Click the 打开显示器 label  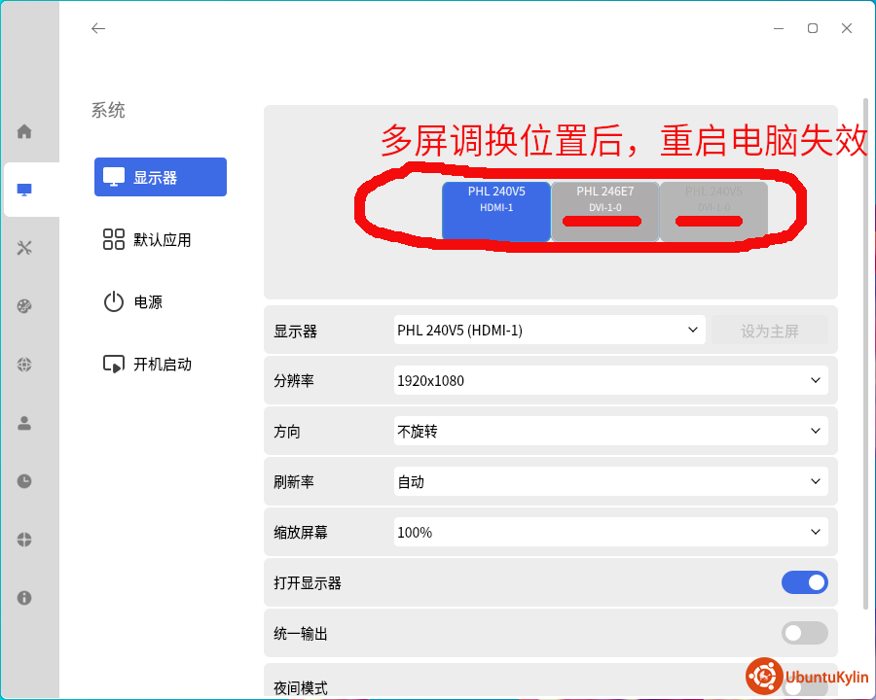click(x=308, y=583)
